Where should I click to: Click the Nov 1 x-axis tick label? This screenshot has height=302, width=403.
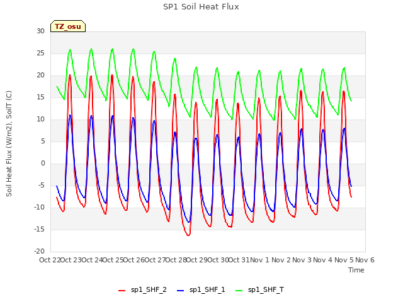259,260
